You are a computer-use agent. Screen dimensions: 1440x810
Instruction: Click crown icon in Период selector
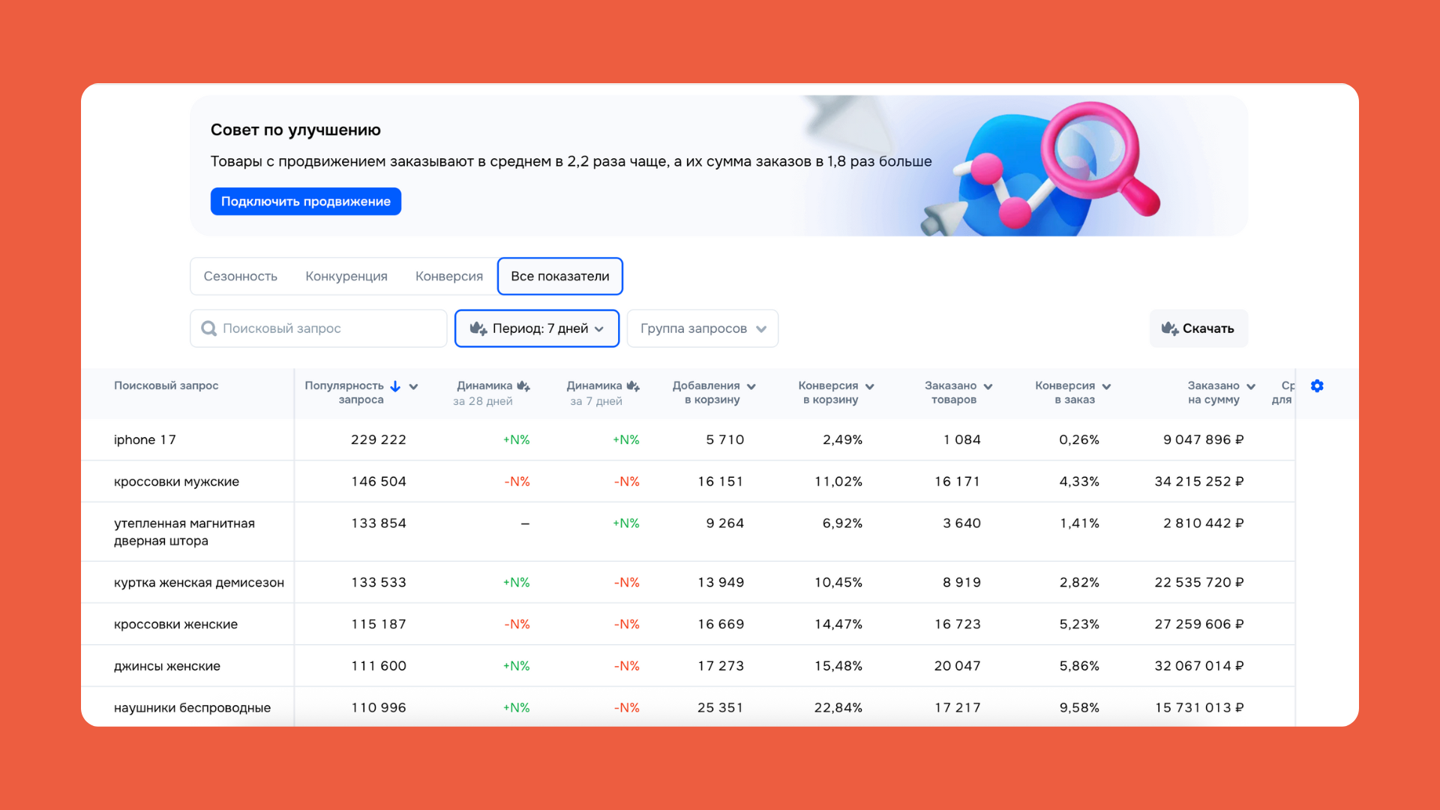pos(478,328)
